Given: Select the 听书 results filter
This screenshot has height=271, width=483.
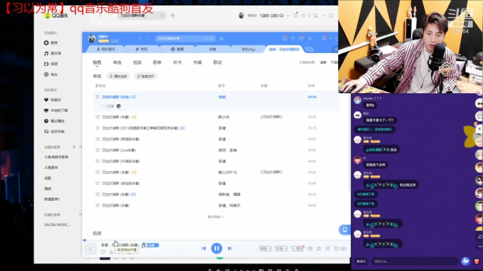Looking at the screenshot, I should click(x=177, y=62).
